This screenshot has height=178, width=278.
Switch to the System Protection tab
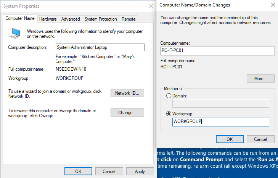(101, 19)
